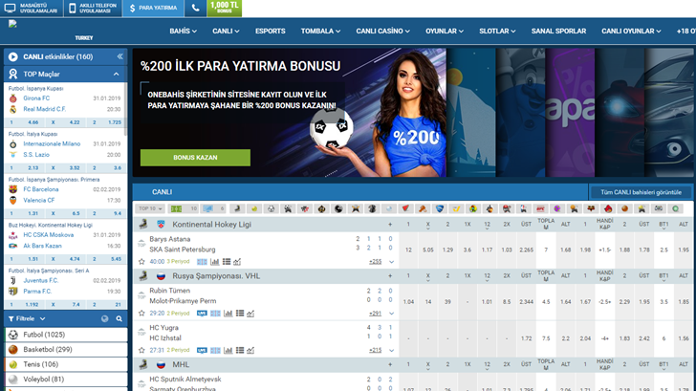Expand the Filtrele dropdown
Viewport: 696px width, 391px height.
(x=27, y=318)
